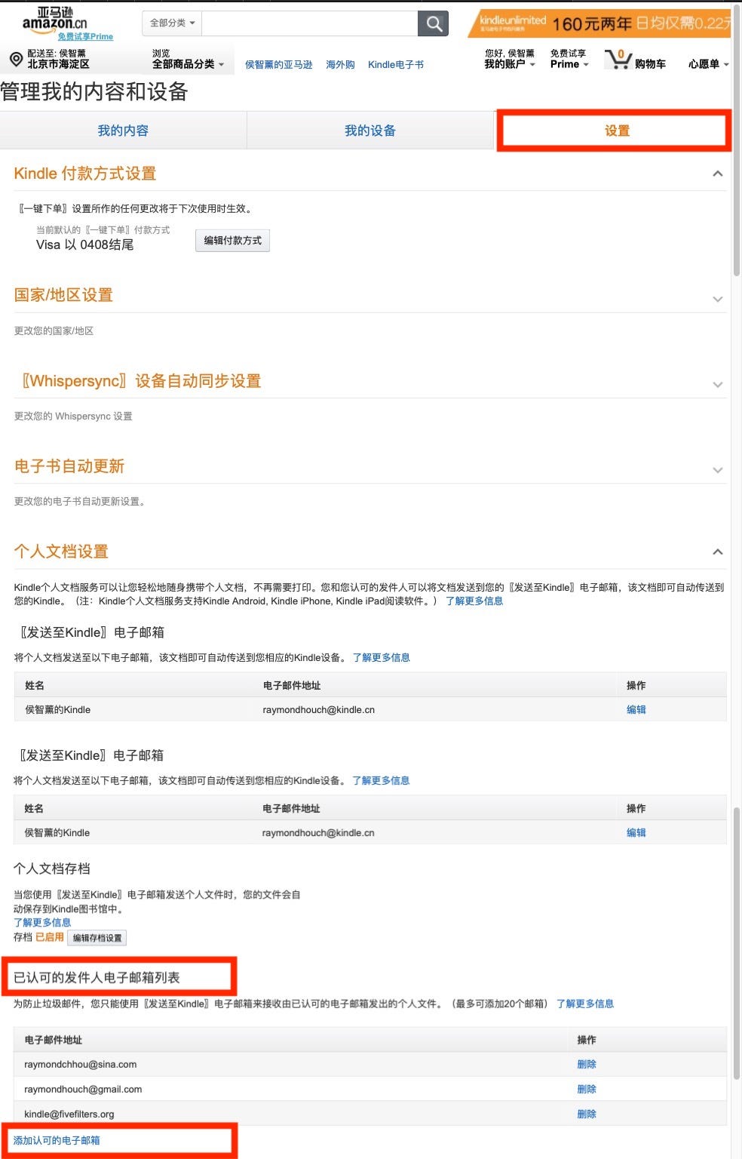Image resolution: width=742 pixels, height=1159 pixels.
Task: Click the Visa 以 0408结尾 text
Action: (85, 245)
